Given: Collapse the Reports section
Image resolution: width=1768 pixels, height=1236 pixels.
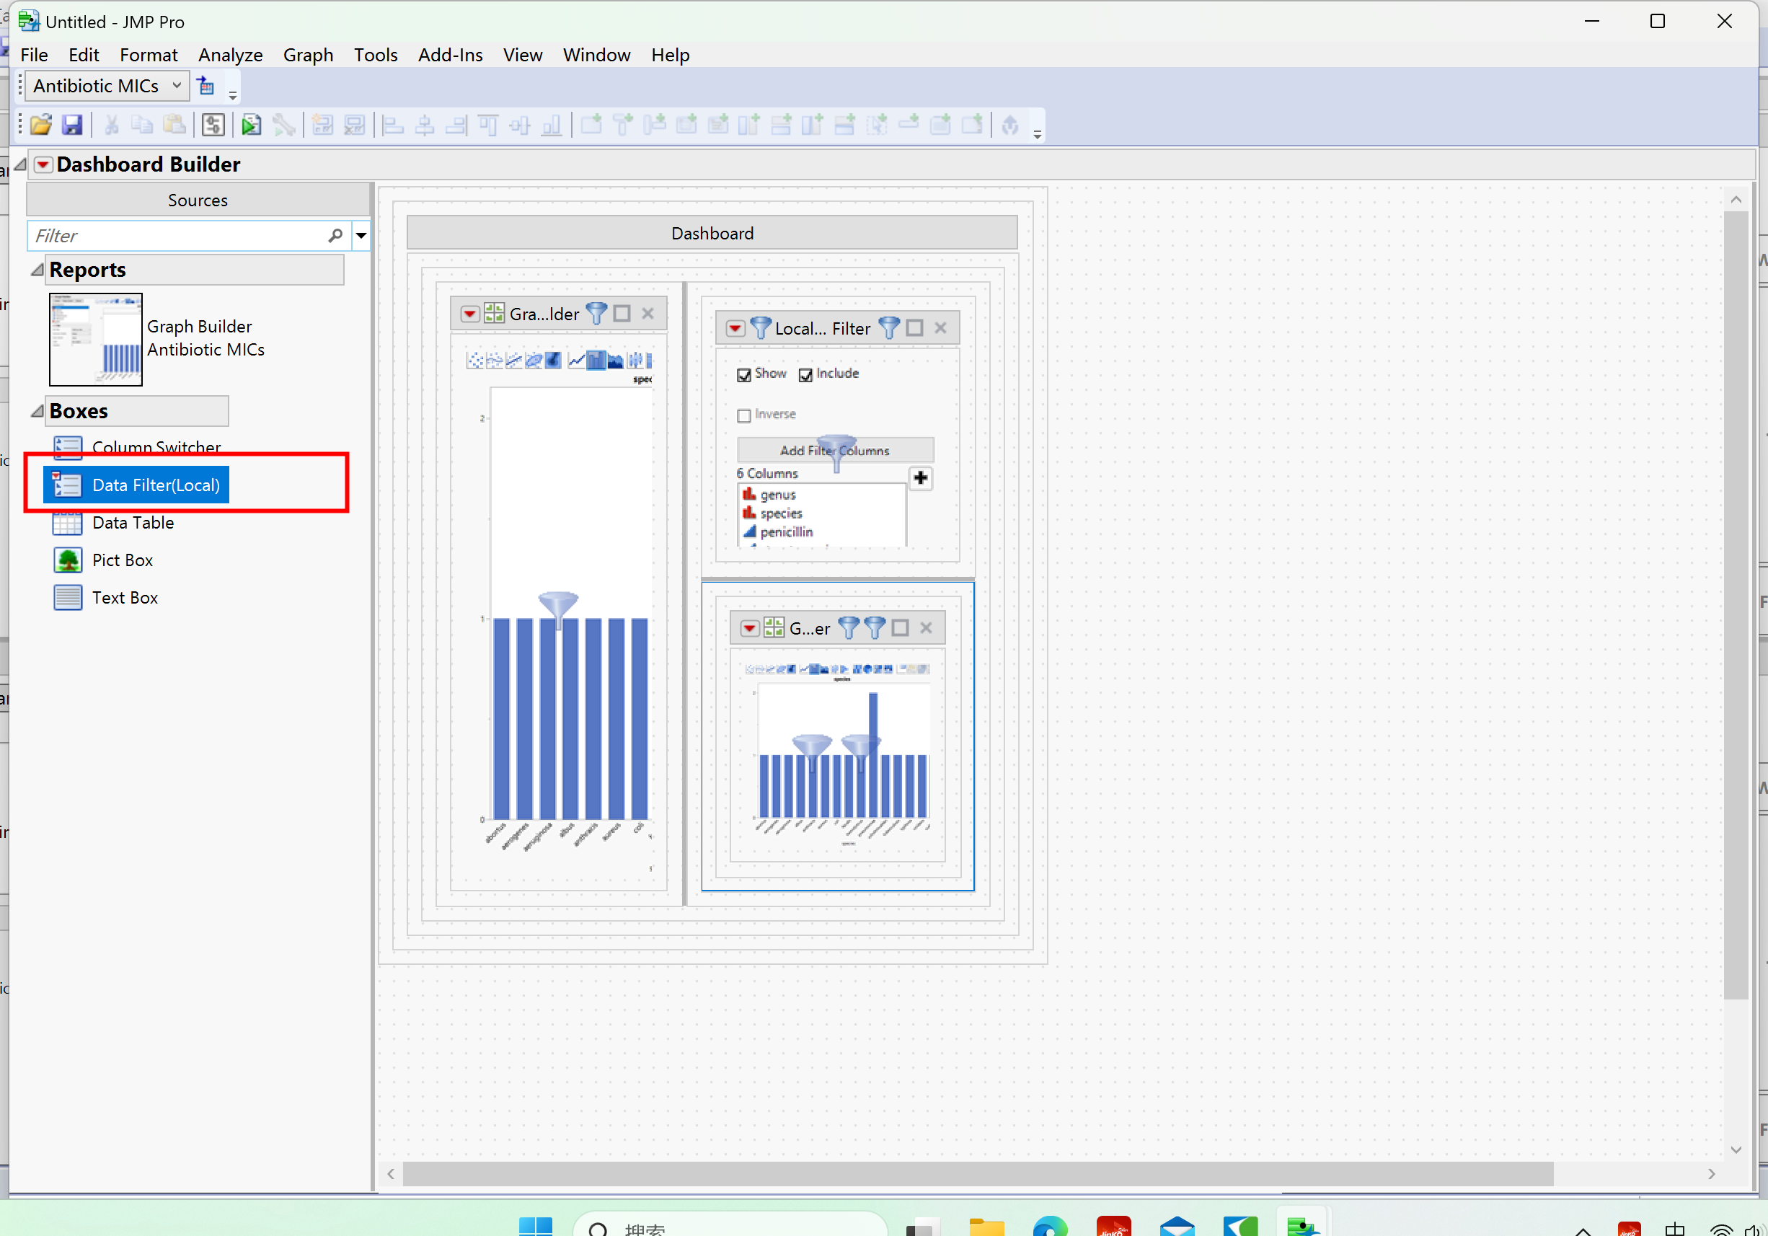Looking at the screenshot, I should 35,269.
